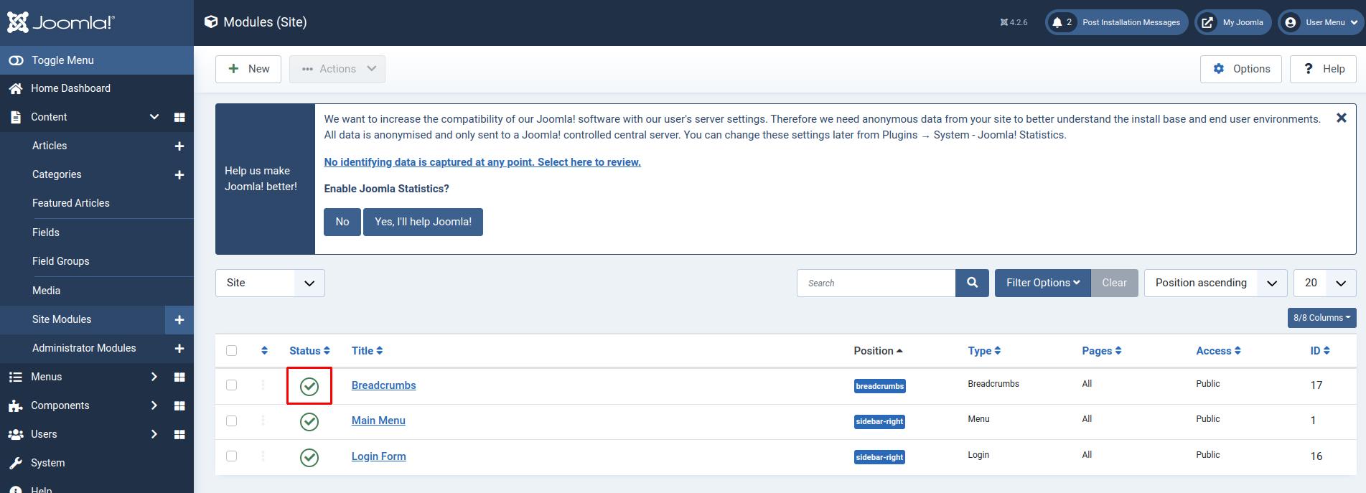Add new article with plus icon

179,146
